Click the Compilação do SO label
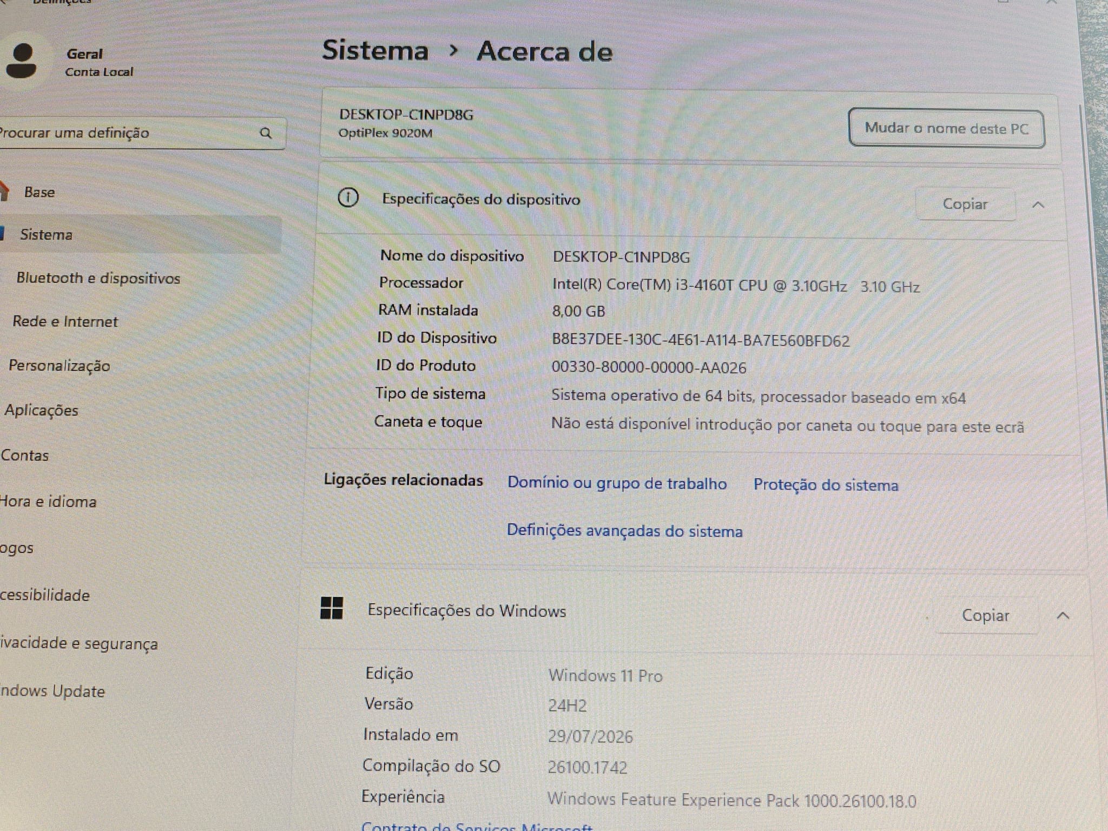This screenshot has width=1108, height=831. click(431, 766)
